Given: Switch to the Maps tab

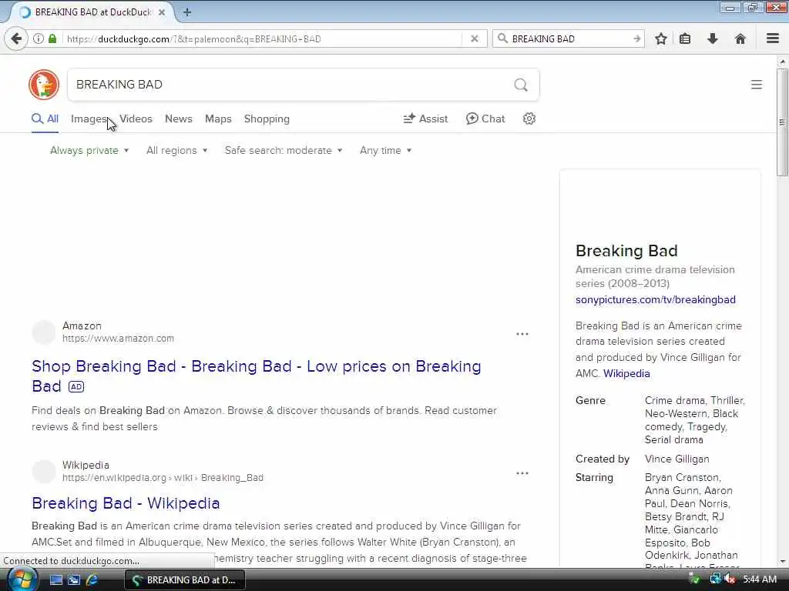Looking at the screenshot, I should (218, 119).
